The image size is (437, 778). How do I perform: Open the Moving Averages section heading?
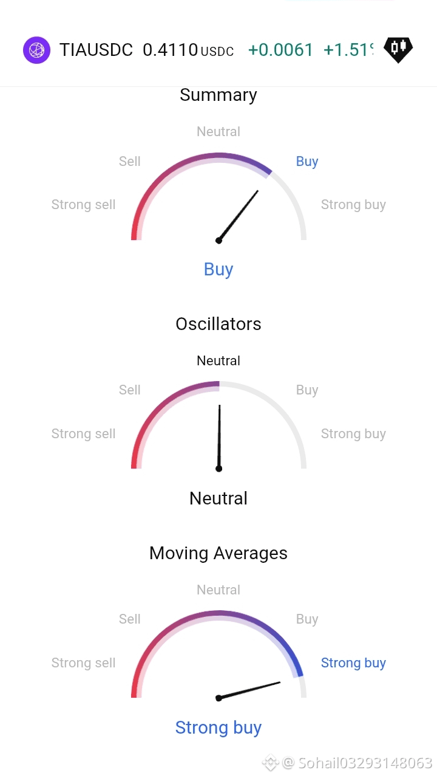pos(218,553)
